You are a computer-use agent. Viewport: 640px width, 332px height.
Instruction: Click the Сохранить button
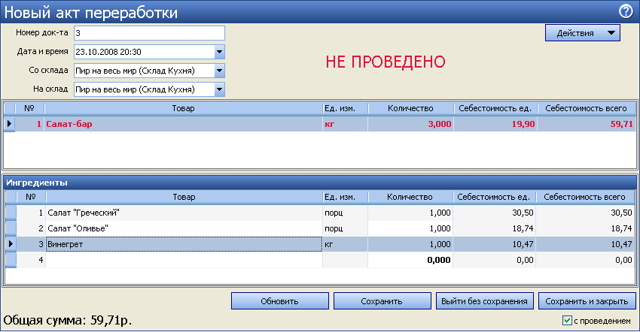point(382,301)
